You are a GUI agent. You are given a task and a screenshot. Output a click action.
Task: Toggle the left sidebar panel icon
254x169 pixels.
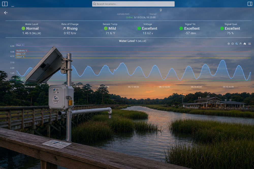[x=5, y=4]
